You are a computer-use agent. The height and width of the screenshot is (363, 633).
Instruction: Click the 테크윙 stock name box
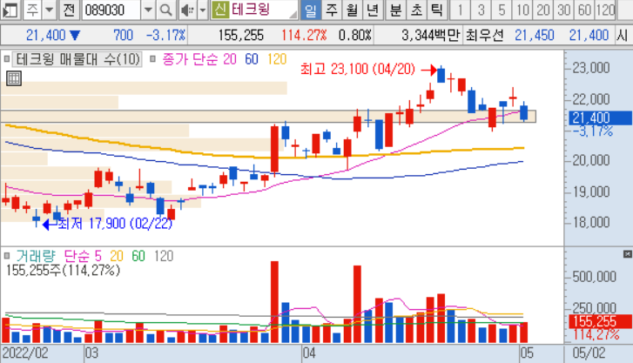click(254, 10)
